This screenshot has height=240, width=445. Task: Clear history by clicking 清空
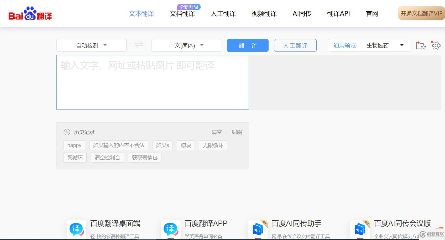tap(217, 132)
